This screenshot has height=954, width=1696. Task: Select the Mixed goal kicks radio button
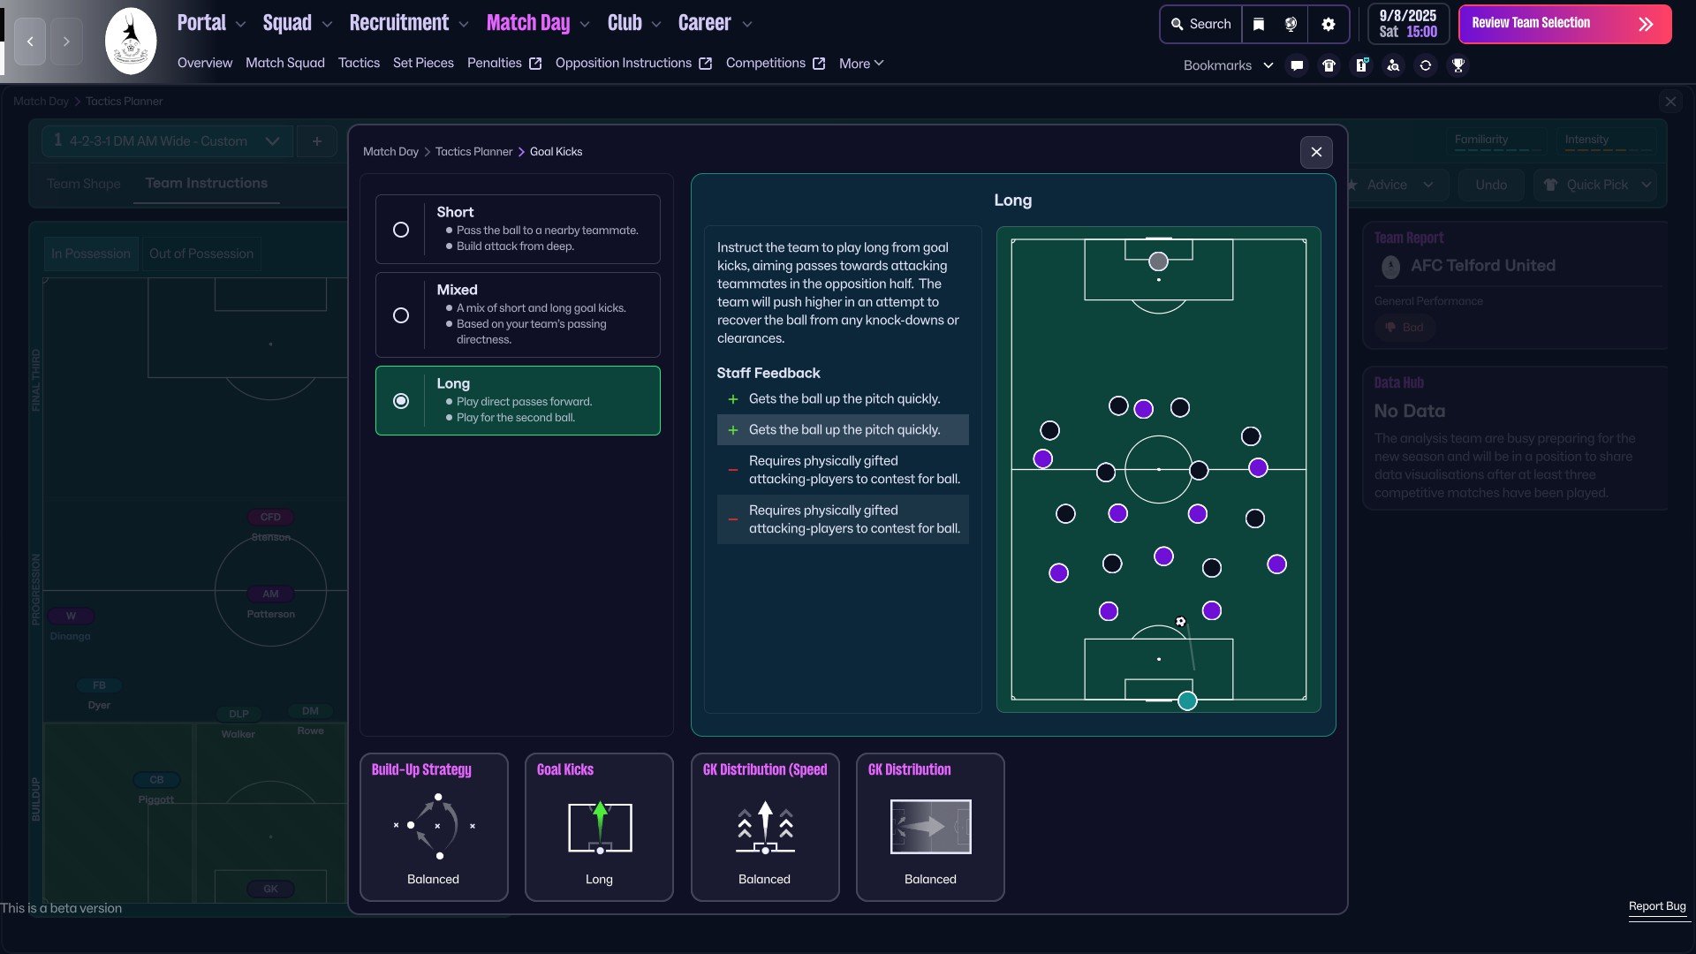pyautogui.click(x=401, y=315)
